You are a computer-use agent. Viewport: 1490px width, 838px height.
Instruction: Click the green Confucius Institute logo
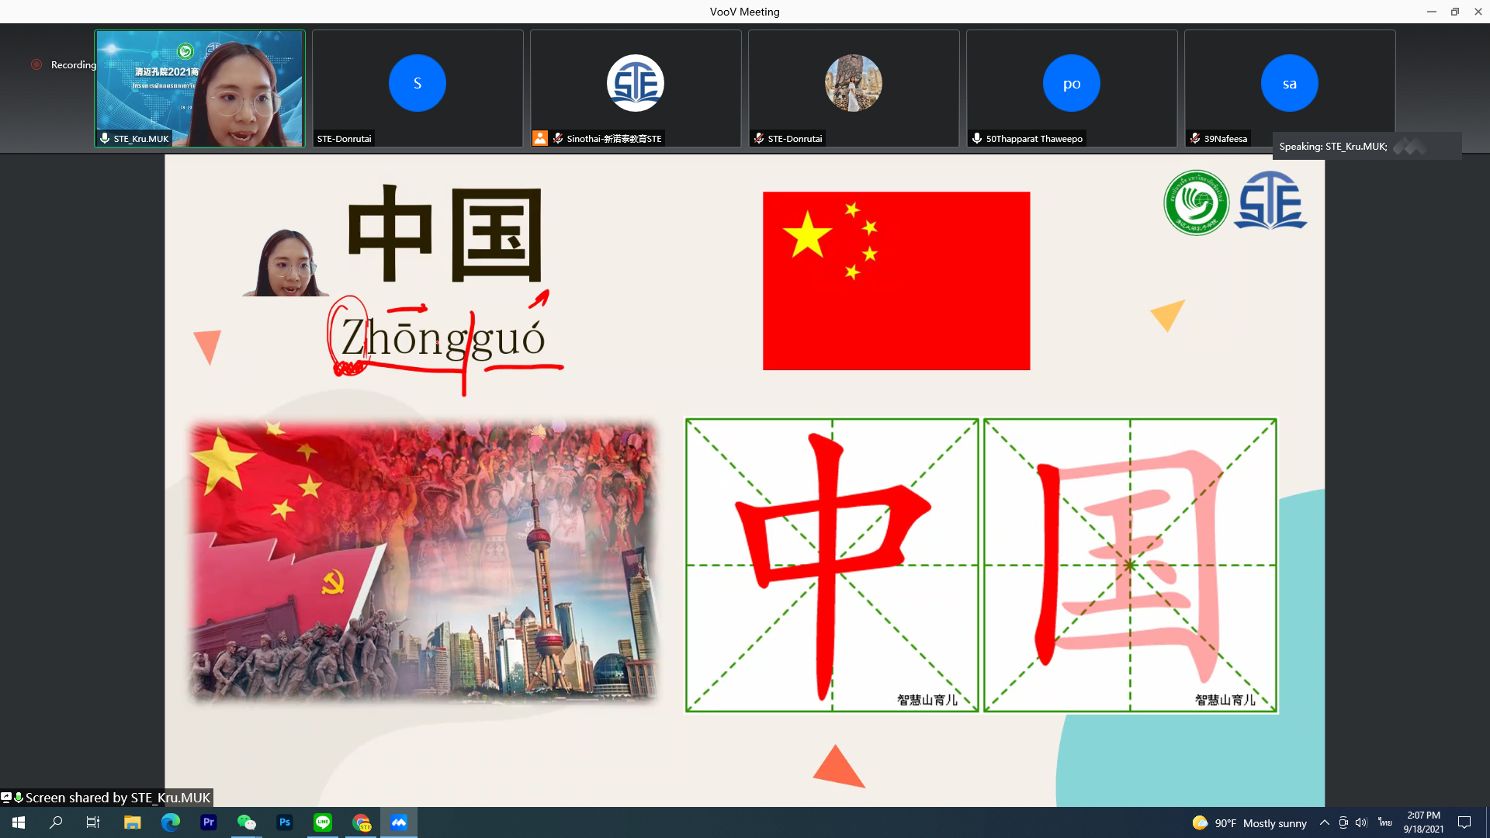[1197, 203]
